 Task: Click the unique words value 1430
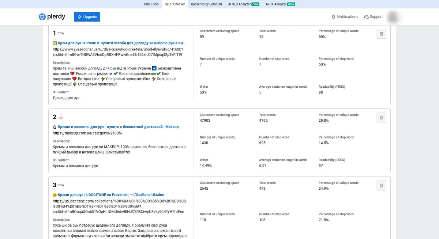(204, 143)
